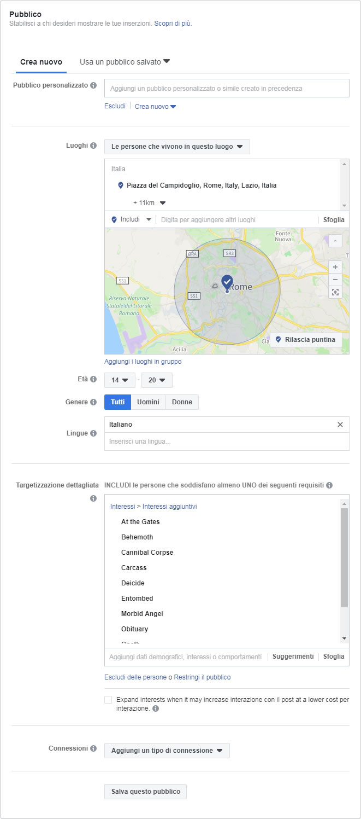Select At the Gates interest
This screenshot has width=361, height=819.
coord(140,522)
